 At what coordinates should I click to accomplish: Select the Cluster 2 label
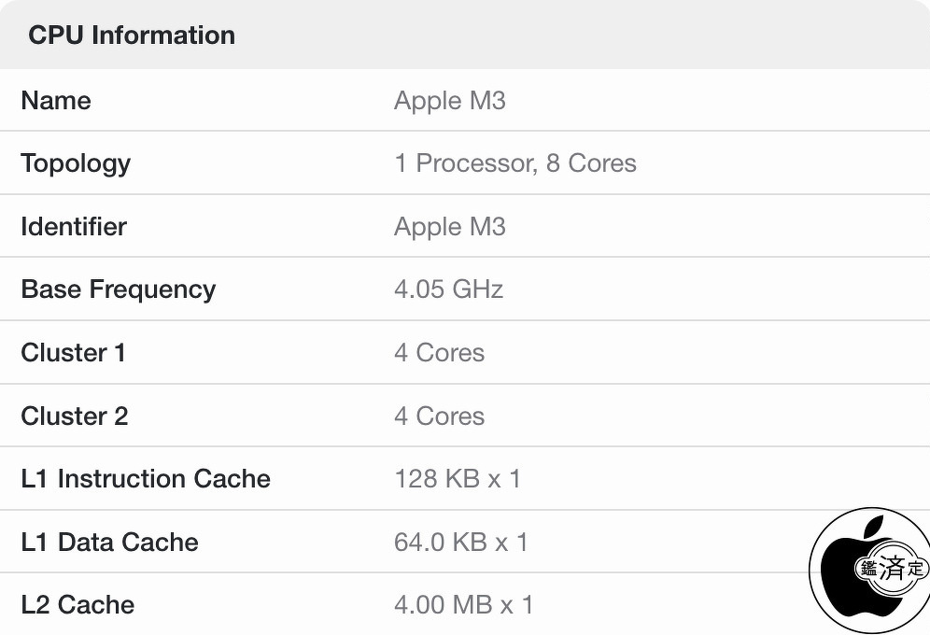coord(75,416)
